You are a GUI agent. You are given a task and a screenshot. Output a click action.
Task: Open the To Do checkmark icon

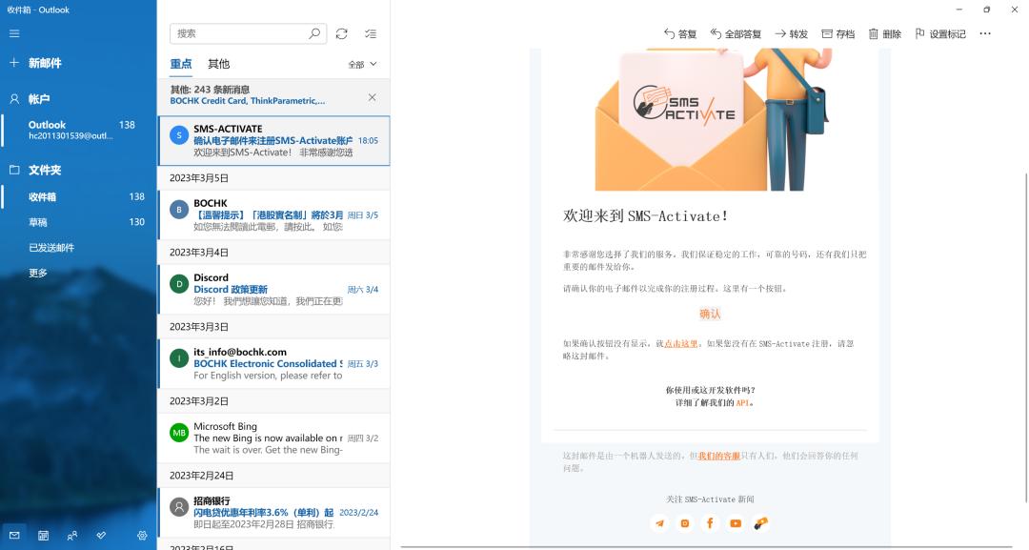coord(101,536)
